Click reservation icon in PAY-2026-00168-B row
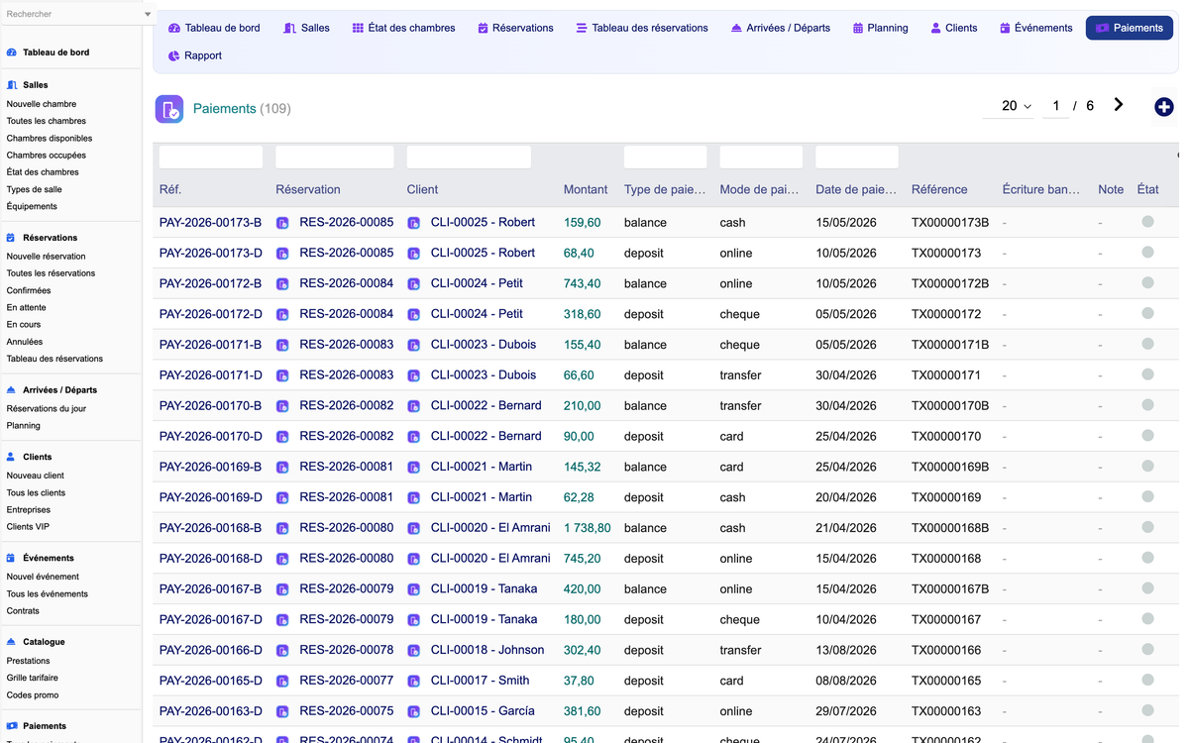1189x743 pixels. click(x=282, y=529)
